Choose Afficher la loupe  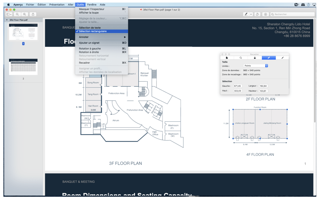102,13
